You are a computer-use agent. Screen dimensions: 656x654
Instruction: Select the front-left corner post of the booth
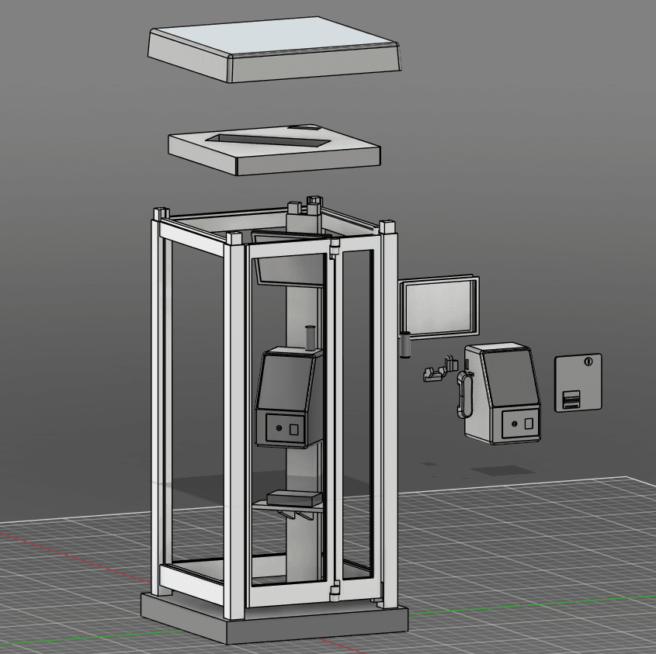coord(234,424)
